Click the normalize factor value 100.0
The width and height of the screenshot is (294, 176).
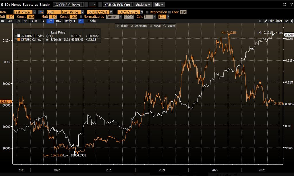click(x=129, y=17)
